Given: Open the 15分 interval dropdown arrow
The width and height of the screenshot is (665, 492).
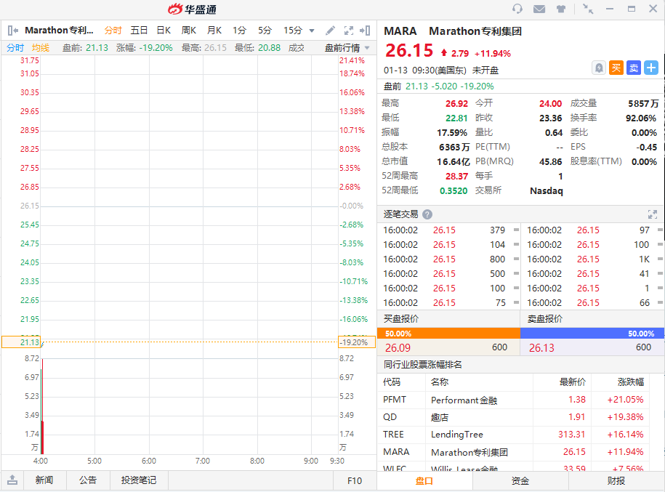Looking at the screenshot, I should coord(312,31).
